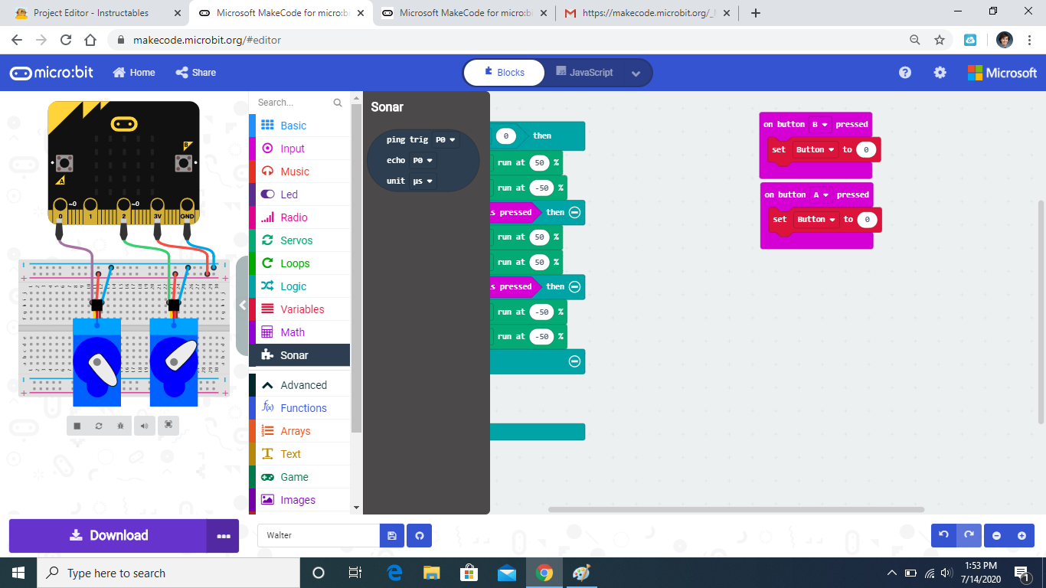Screen dimensions: 1046x588
Task: Open more download options (three dots)
Action: (x=223, y=536)
